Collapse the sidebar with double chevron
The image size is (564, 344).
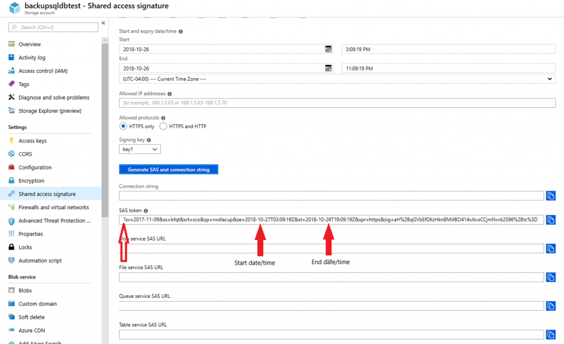[103, 23]
